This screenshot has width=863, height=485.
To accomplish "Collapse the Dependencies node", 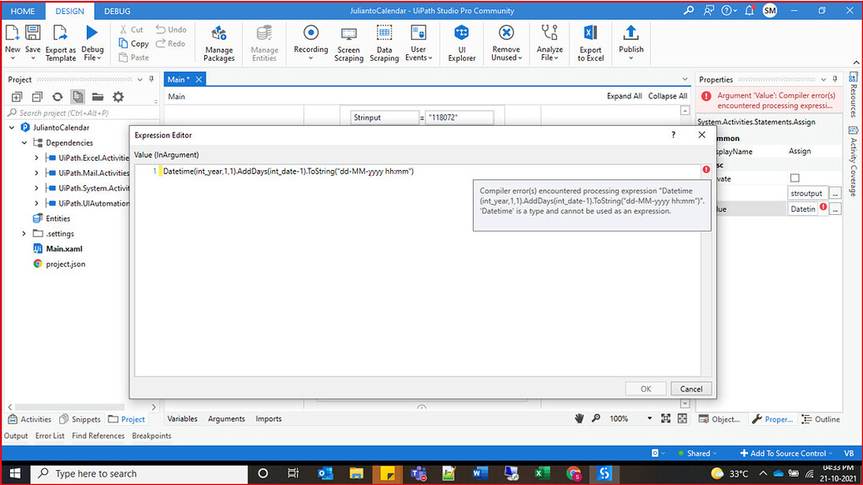I will tap(25, 142).
